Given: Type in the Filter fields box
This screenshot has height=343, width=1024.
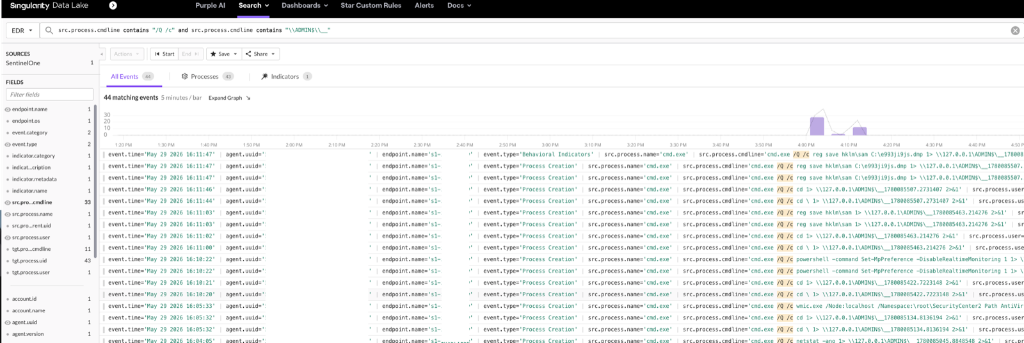Looking at the screenshot, I should (49, 95).
